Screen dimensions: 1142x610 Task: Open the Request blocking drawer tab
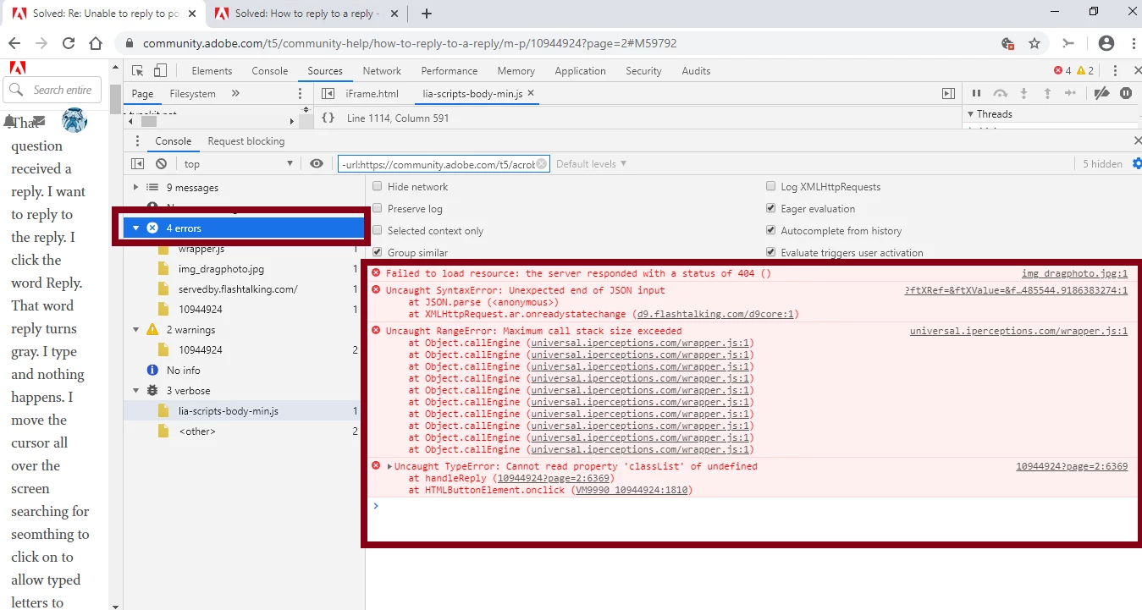coord(246,141)
